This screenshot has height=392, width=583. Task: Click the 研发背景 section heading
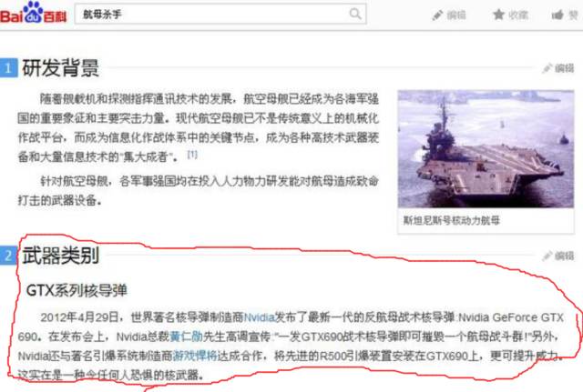pyautogui.click(x=61, y=68)
